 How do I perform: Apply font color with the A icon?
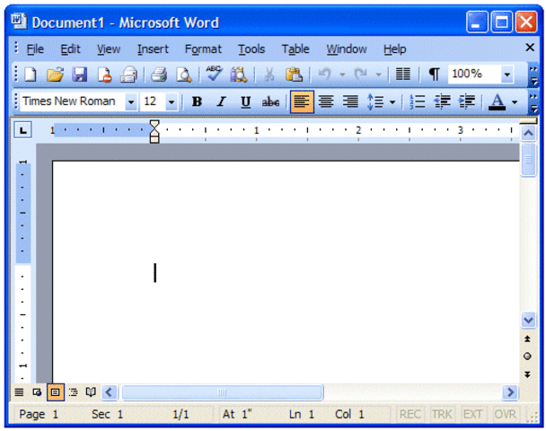click(x=498, y=101)
